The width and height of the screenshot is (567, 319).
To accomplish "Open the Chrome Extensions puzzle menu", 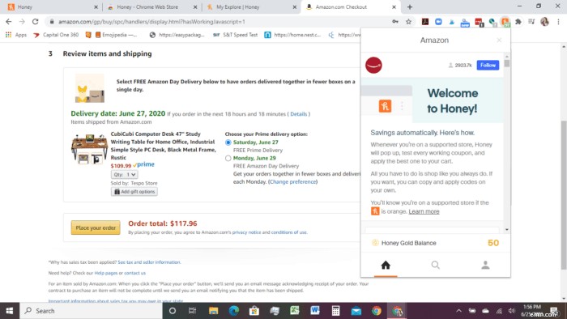I will coord(518,22).
